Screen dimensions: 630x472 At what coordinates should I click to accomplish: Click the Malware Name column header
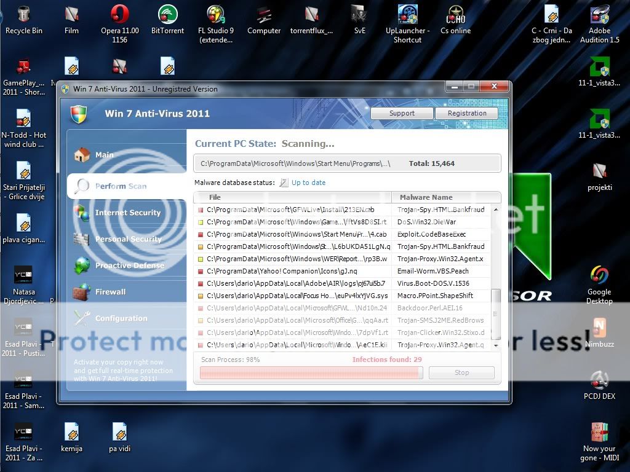pyautogui.click(x=446, y=197)
